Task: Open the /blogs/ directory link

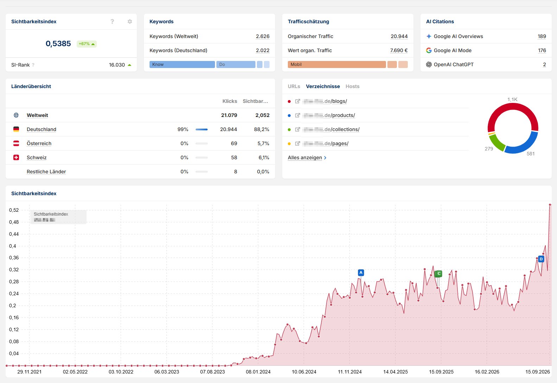Action: click(325, 101)
